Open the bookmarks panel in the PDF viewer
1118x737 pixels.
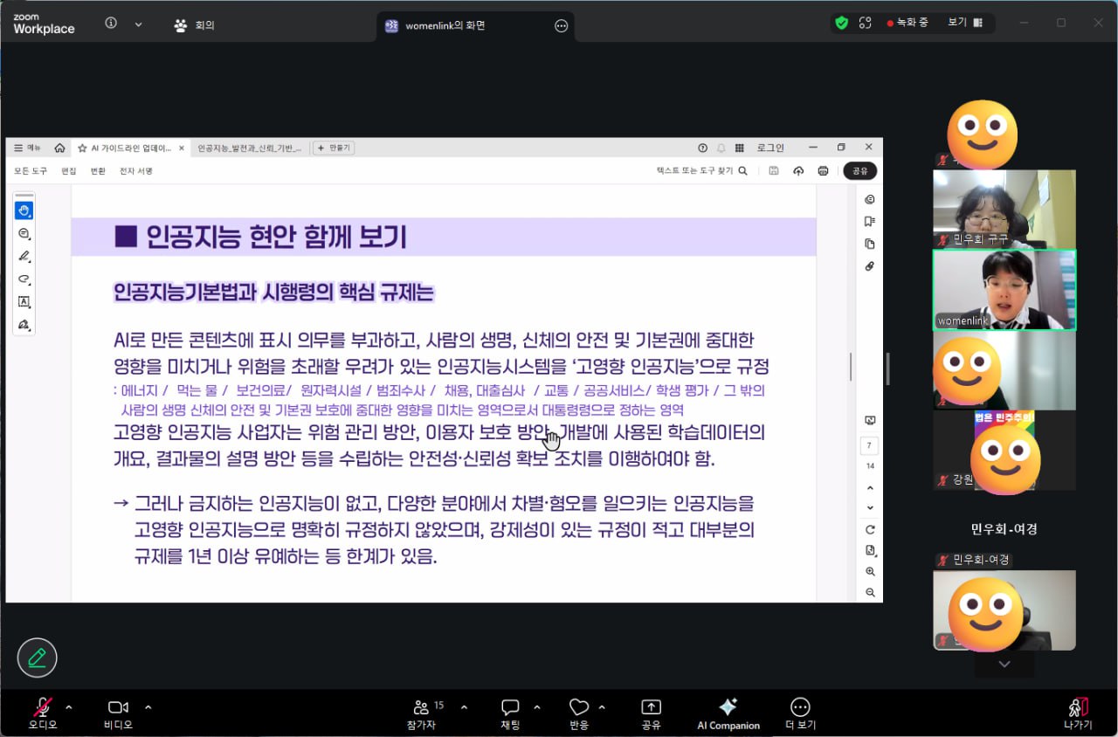pos(869,221)
